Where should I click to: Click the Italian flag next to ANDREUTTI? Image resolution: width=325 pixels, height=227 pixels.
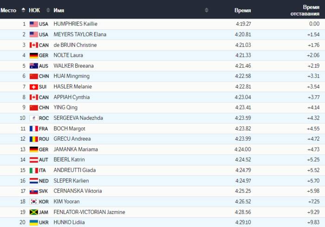[33, 170]
